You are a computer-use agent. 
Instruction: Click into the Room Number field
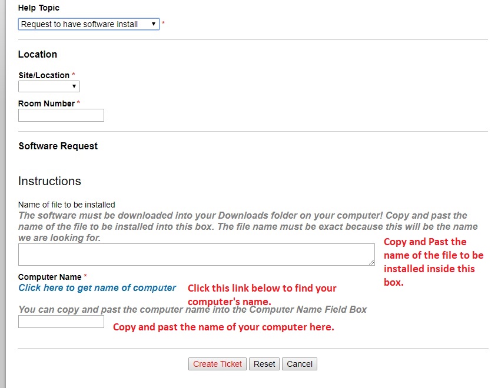point(61,115)
